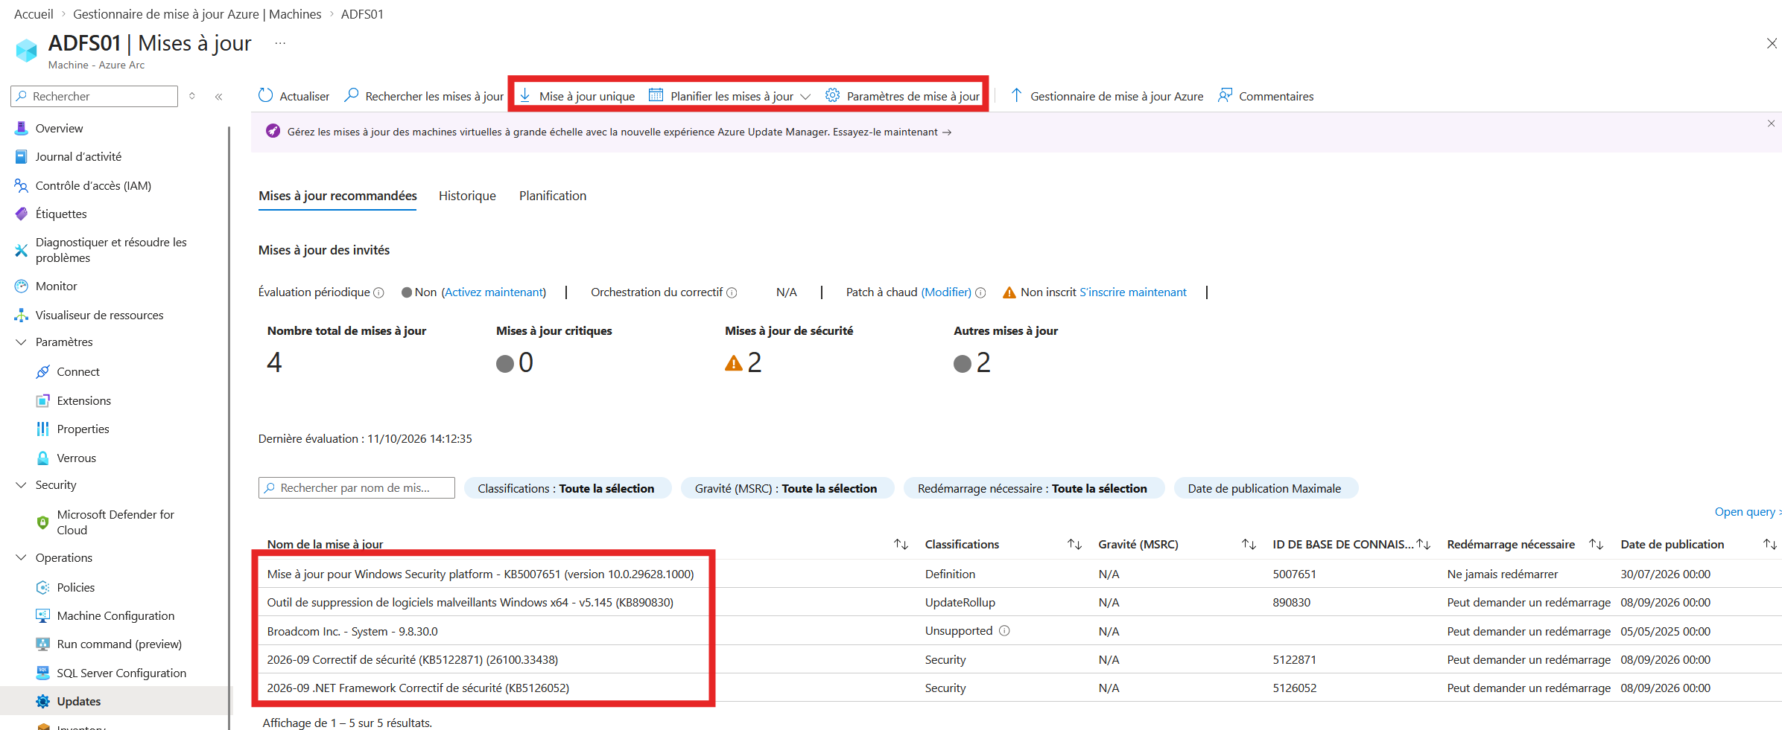Open the Date de publication Maximale filter
The image size is (1782, 730).
[1265, 488]
